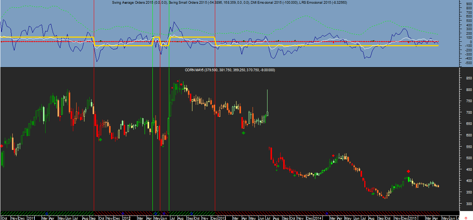
Task: Select the second green vertical line near July 2012
Action: coord(169,105)
